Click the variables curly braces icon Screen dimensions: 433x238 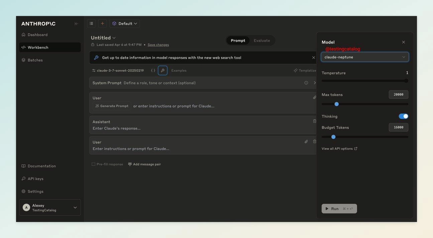pyautogui.click(x=153, y=70)
